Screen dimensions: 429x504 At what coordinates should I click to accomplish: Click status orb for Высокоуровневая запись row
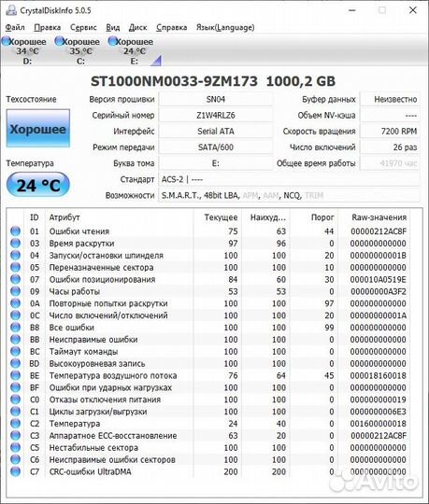pos(15,363)
